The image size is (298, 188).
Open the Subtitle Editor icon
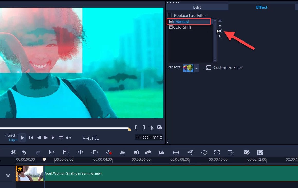pyautogui.click(x=162, y=152)
